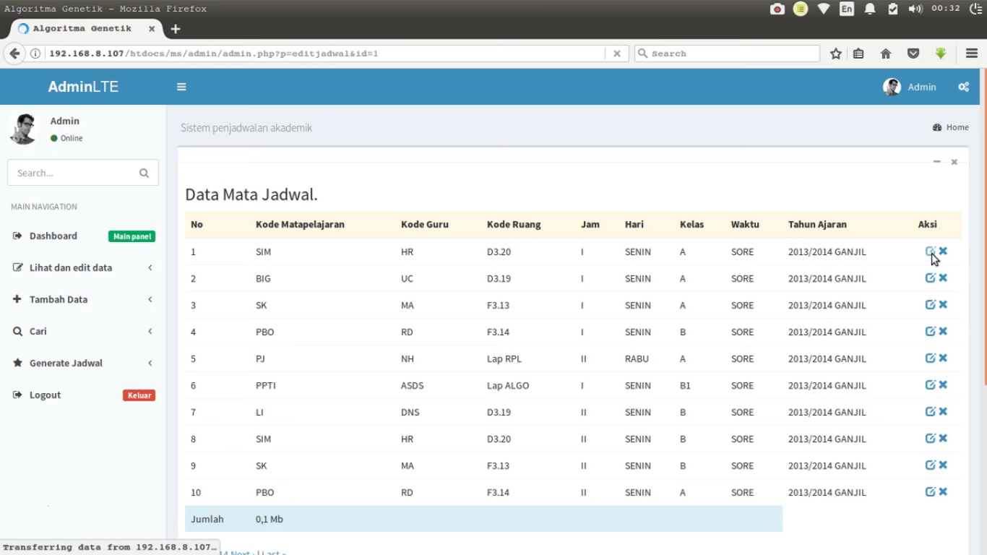Toggle the sidebar hamburger menu
The height and width of the screenshot is (555, 987).
[181, 87]
